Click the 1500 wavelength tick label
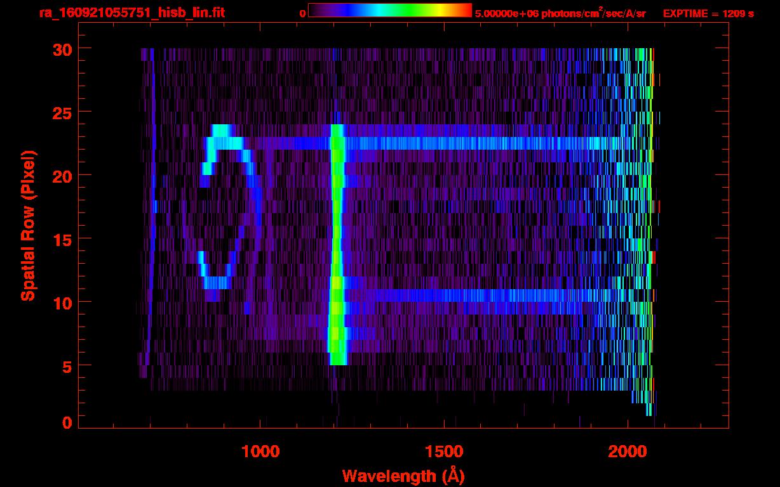Viewport: 780px width, 487px height. tap(444, 451)
